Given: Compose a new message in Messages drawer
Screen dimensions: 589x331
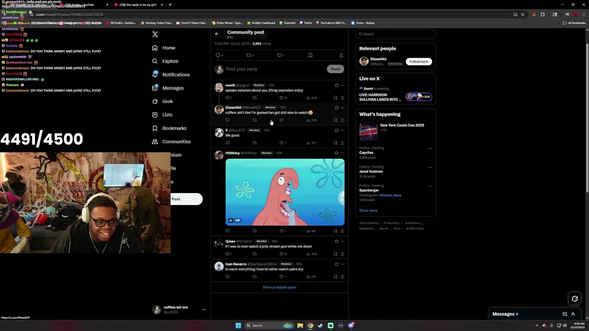Looking at the screenshot, I should [x=565, y=314].
